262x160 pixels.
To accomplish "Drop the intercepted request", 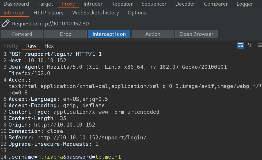I will click(x=66, y=34).
